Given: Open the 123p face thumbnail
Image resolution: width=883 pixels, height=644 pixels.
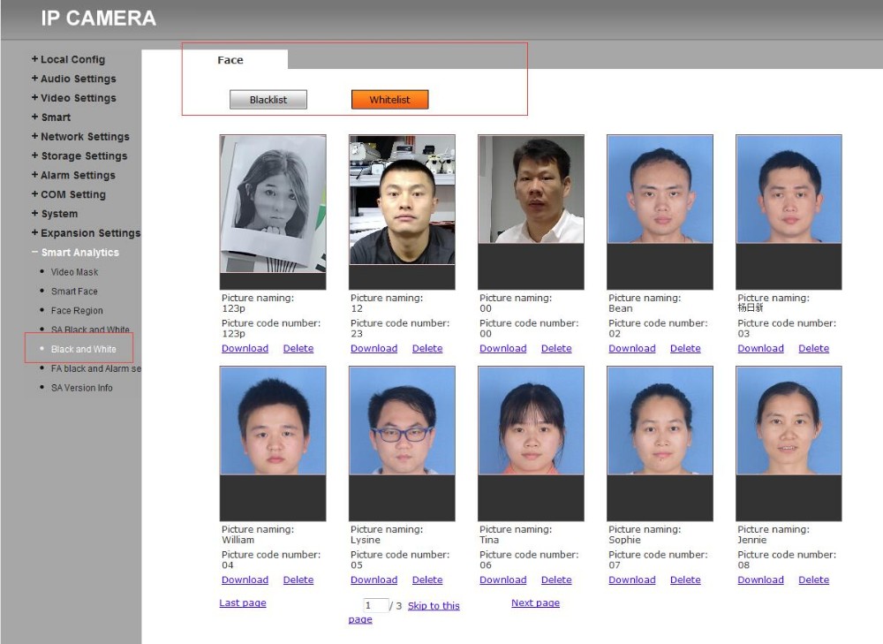Looking at the screenshot, I should pos(273,212).
